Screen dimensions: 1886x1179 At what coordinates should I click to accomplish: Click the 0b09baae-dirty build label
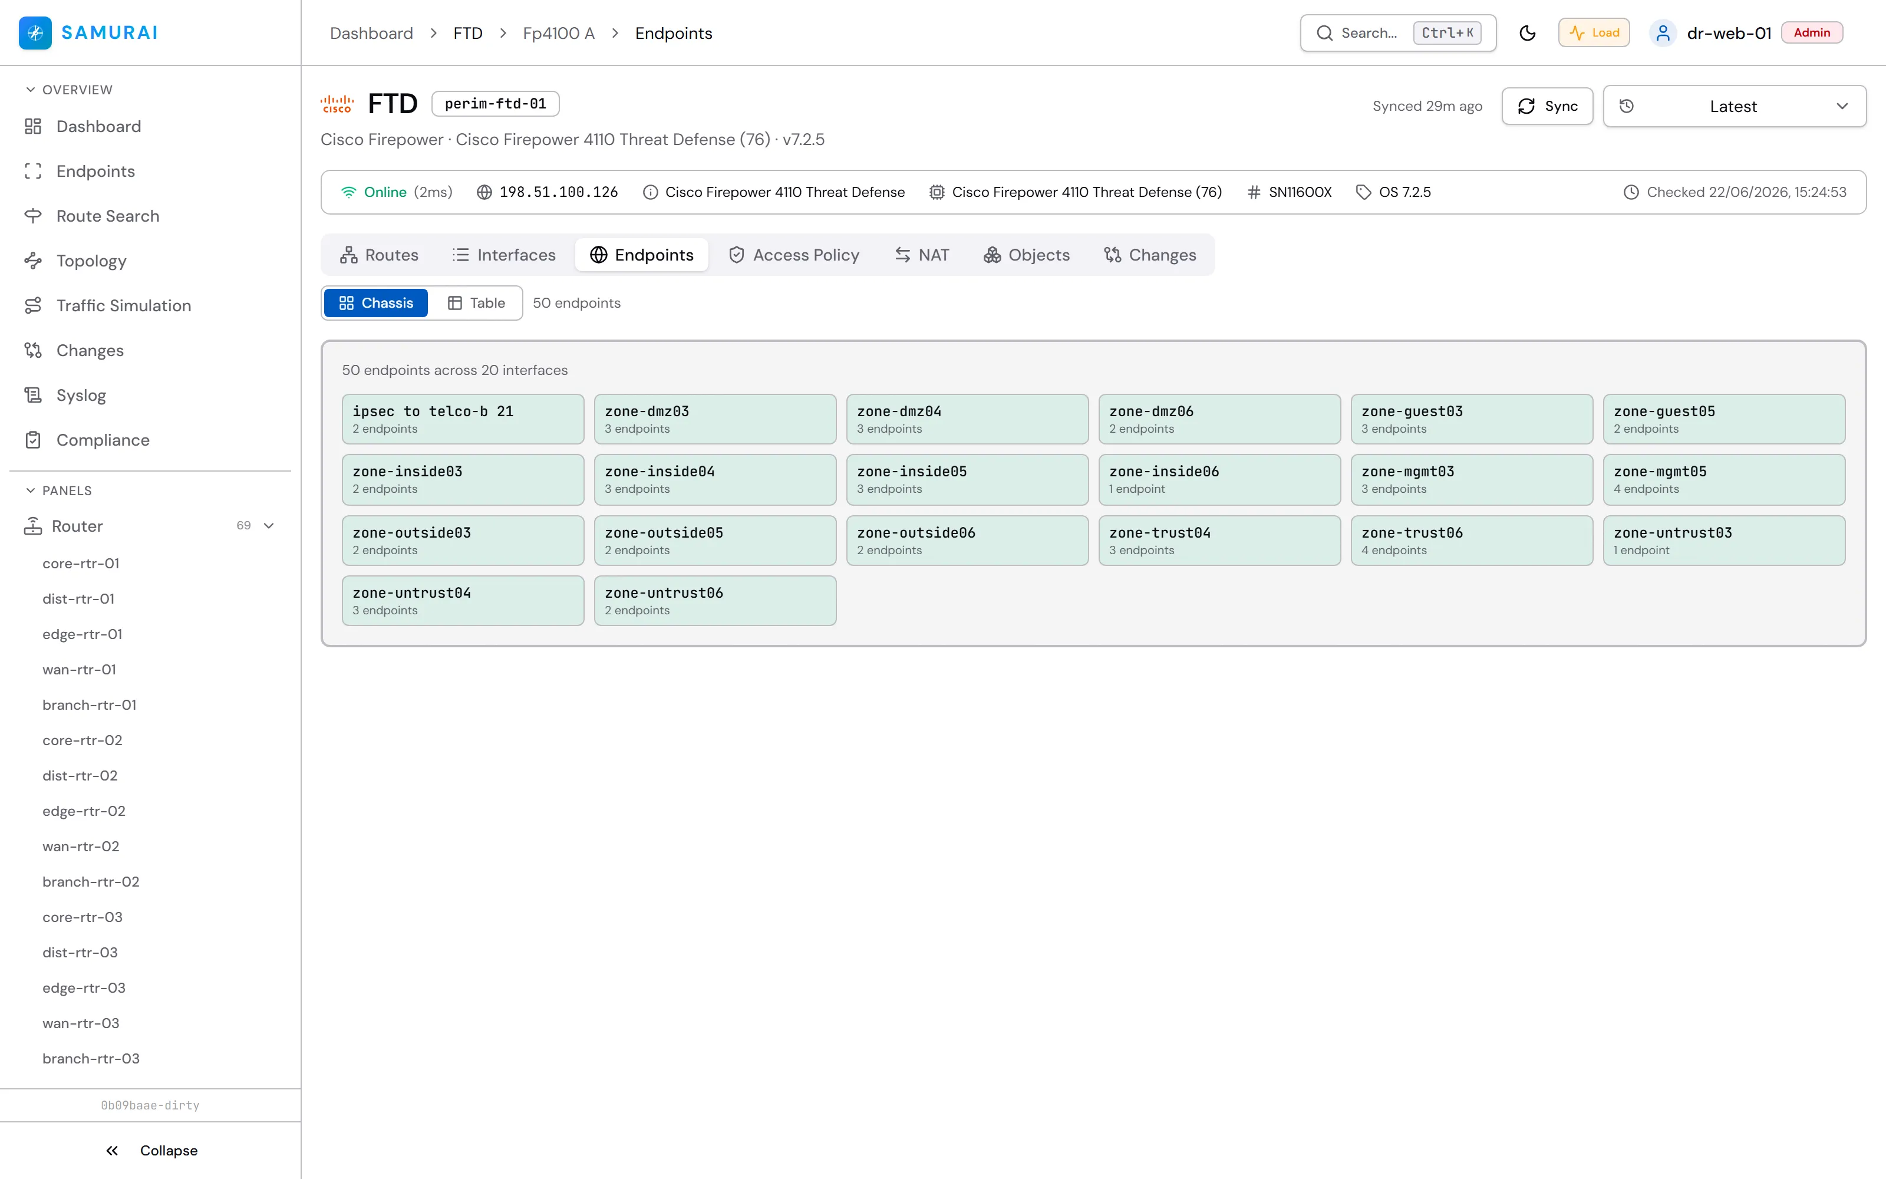pyautogui.click(x=150, y=1106)
